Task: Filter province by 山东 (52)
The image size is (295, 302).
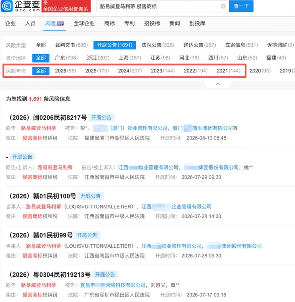Action: pos(247,58)
